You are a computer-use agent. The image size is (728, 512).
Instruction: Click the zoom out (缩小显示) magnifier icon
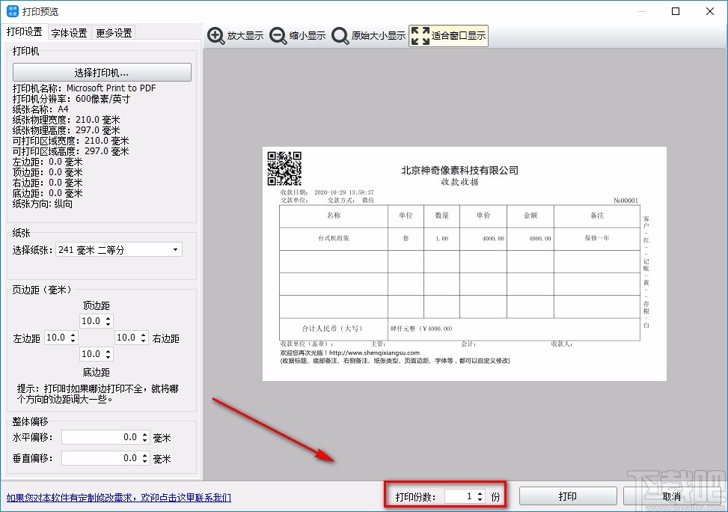[277, 35]
